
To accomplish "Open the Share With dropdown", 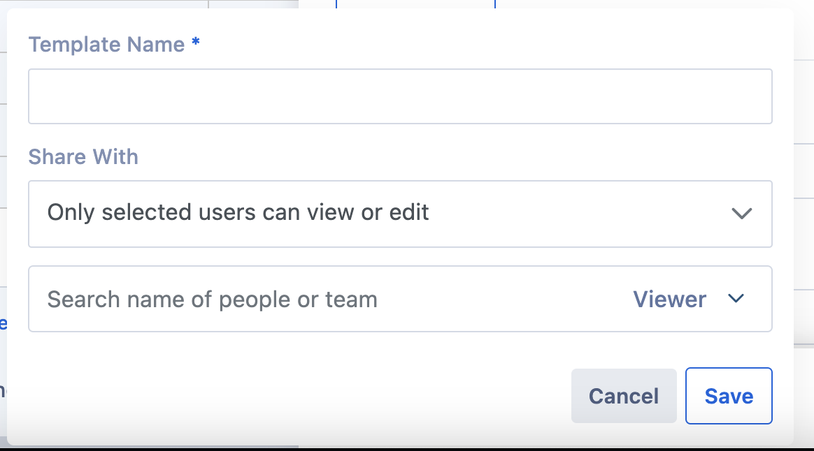I will point(400,214).
